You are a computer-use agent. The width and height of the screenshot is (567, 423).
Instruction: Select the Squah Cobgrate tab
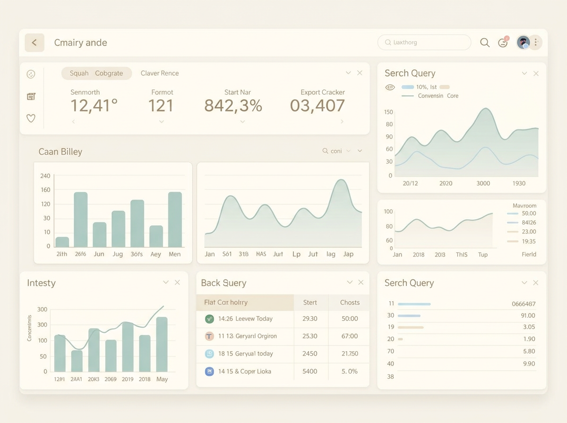[96, 73]
